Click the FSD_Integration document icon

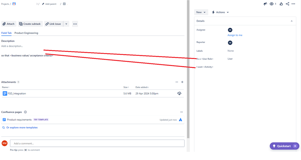(x=5, y=93)
